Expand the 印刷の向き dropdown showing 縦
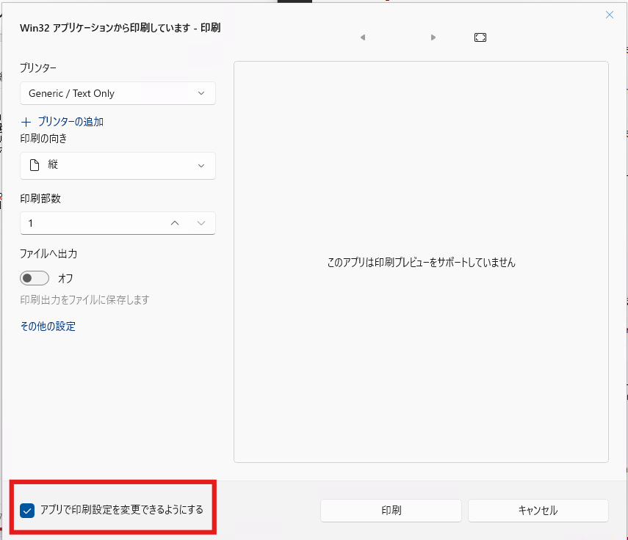 pyautogui.click(x=118, y=166)
